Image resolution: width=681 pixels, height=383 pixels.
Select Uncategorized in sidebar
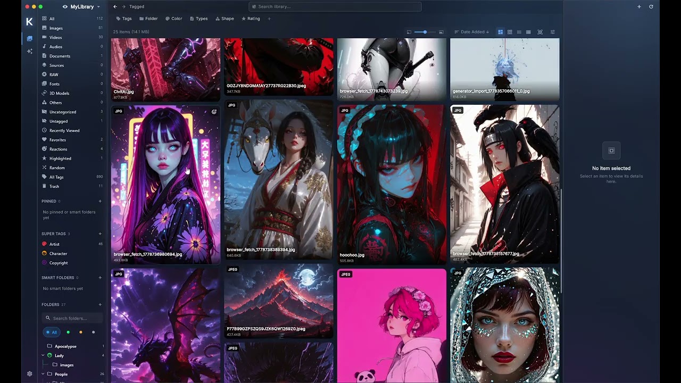coord(72,112)
